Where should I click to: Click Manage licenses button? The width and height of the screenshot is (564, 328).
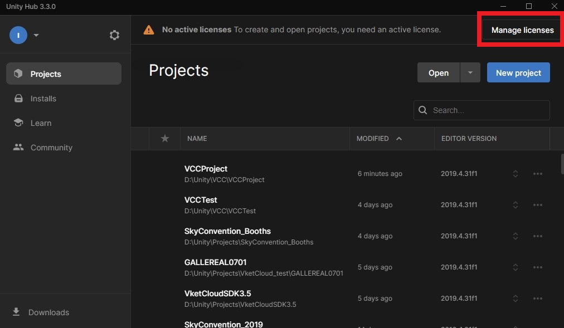[x=522, y=30]
